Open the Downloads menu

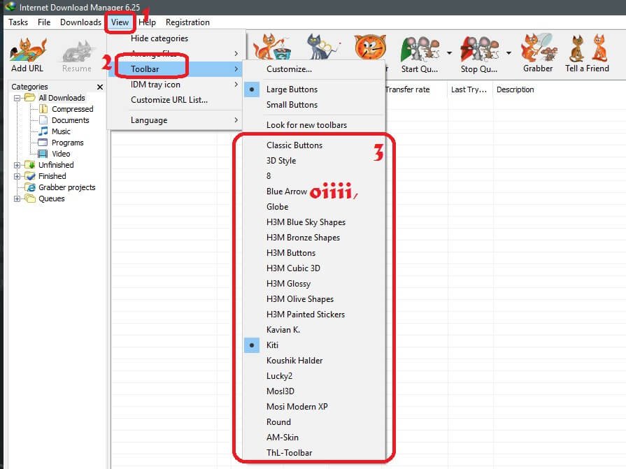pos(80,22)
